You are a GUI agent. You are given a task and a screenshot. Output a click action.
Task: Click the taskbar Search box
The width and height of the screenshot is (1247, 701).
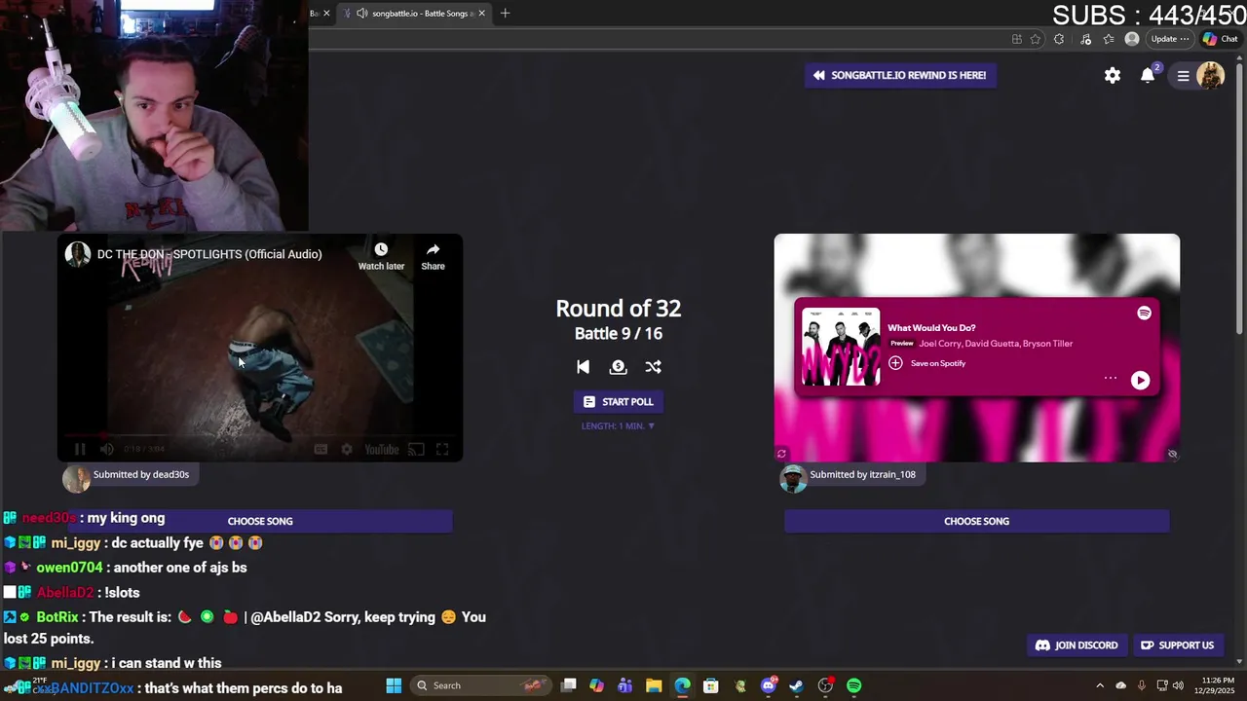(x=479, y=685)
